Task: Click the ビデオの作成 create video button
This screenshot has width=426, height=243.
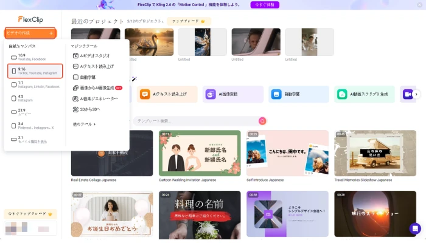Action: click(x=30, y=33)
